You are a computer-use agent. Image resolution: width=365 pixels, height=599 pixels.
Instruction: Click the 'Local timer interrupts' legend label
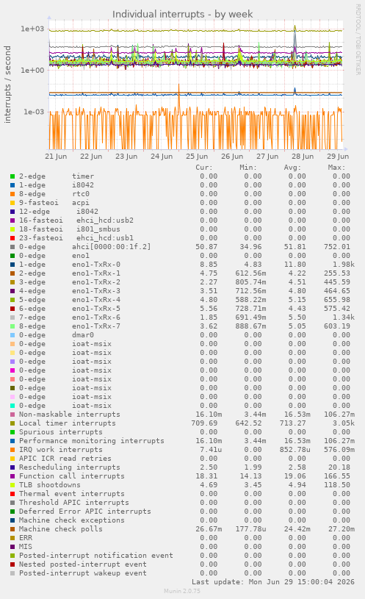tap(67, 423)
